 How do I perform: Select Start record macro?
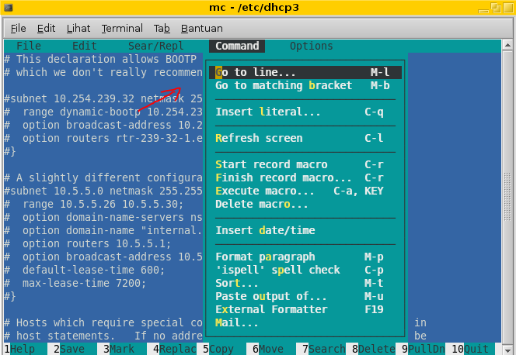tap(305, 164)
